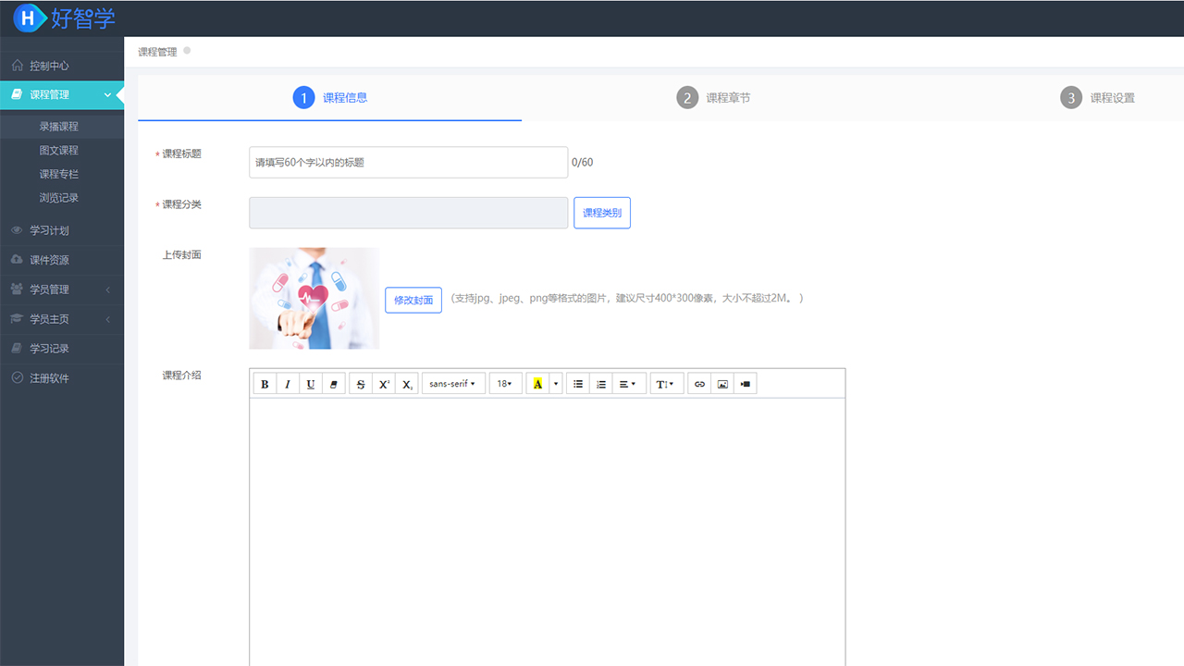The width and height of the screenshot is (1184, 666).
Task: Open the sans-serif font family dropdown
Action: pos(453,384)
